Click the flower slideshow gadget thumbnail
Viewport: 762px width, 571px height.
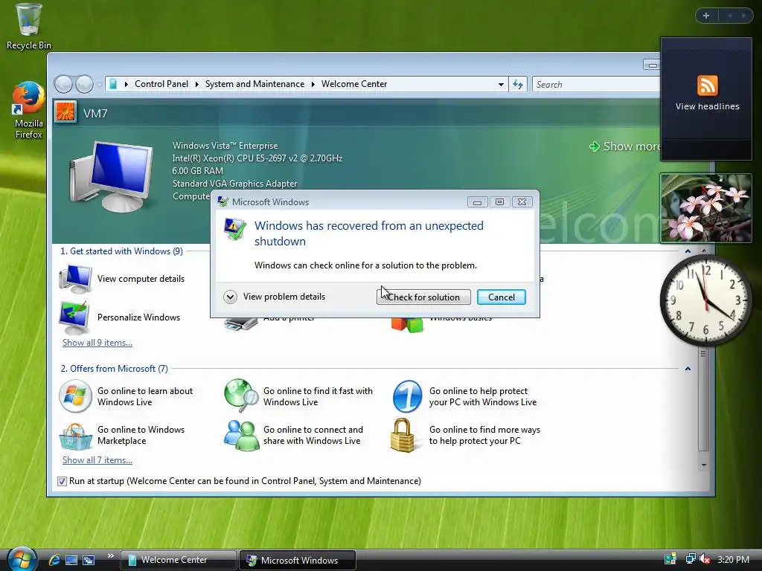coord(705,208)
